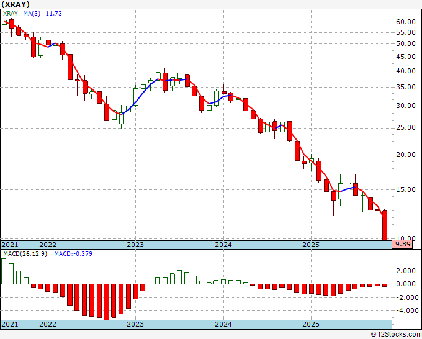Click the 25.00 price axis label
The height and width of the screenshot is (339, 422).
pos(406,128)
